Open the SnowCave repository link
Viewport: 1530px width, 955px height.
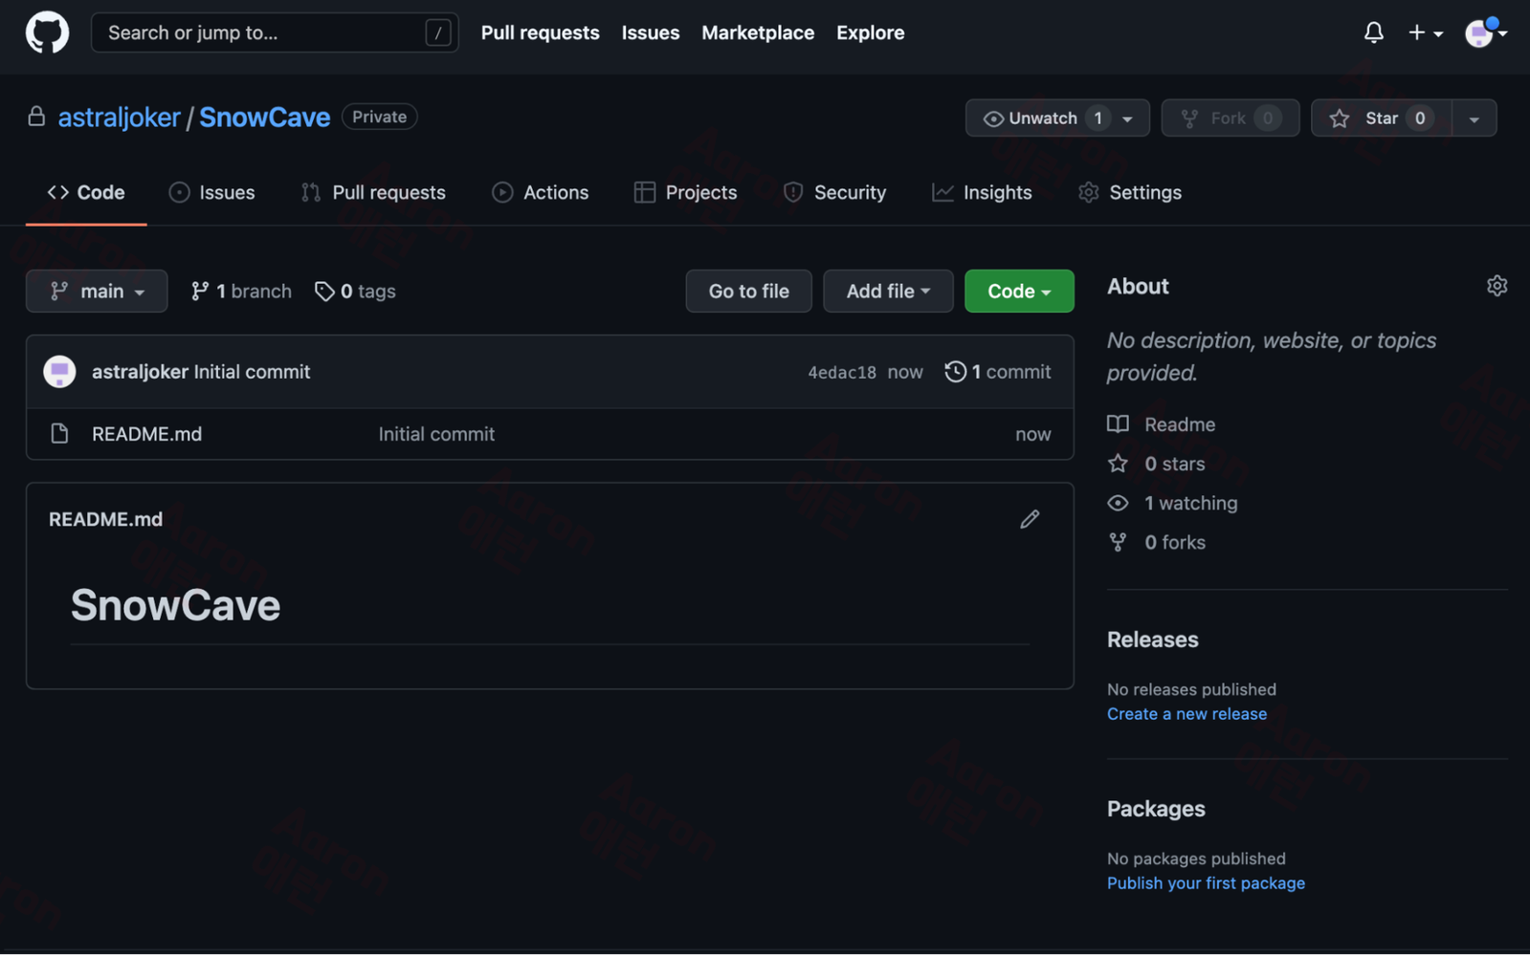pos(264,117)
